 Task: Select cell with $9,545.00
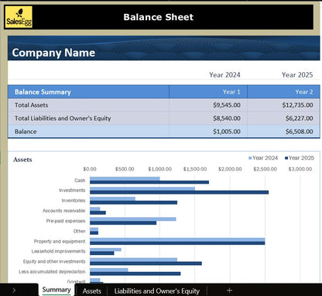(x=208, y=105)
